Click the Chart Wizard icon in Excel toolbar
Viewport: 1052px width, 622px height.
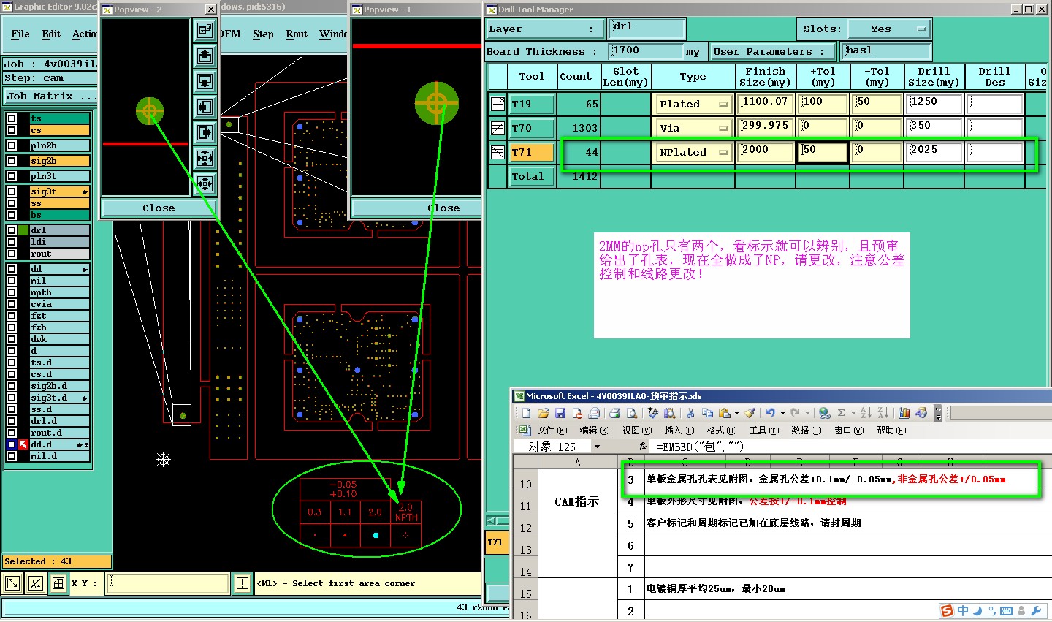click(x=904, y=414)
